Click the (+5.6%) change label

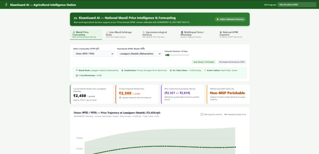tap(136, 94)
